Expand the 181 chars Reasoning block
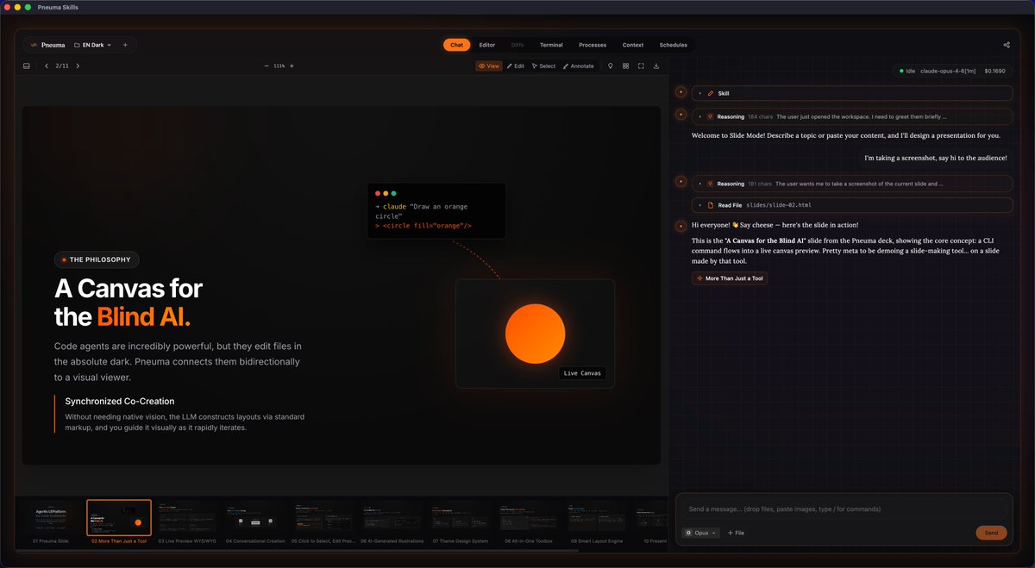 coord(852,184)
